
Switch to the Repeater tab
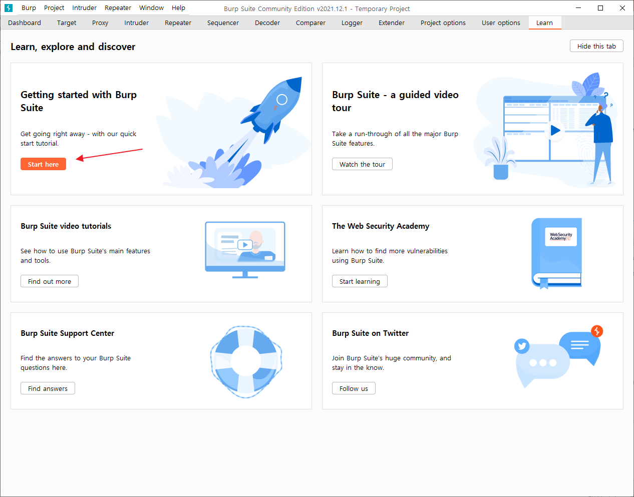tap(178, 23)
